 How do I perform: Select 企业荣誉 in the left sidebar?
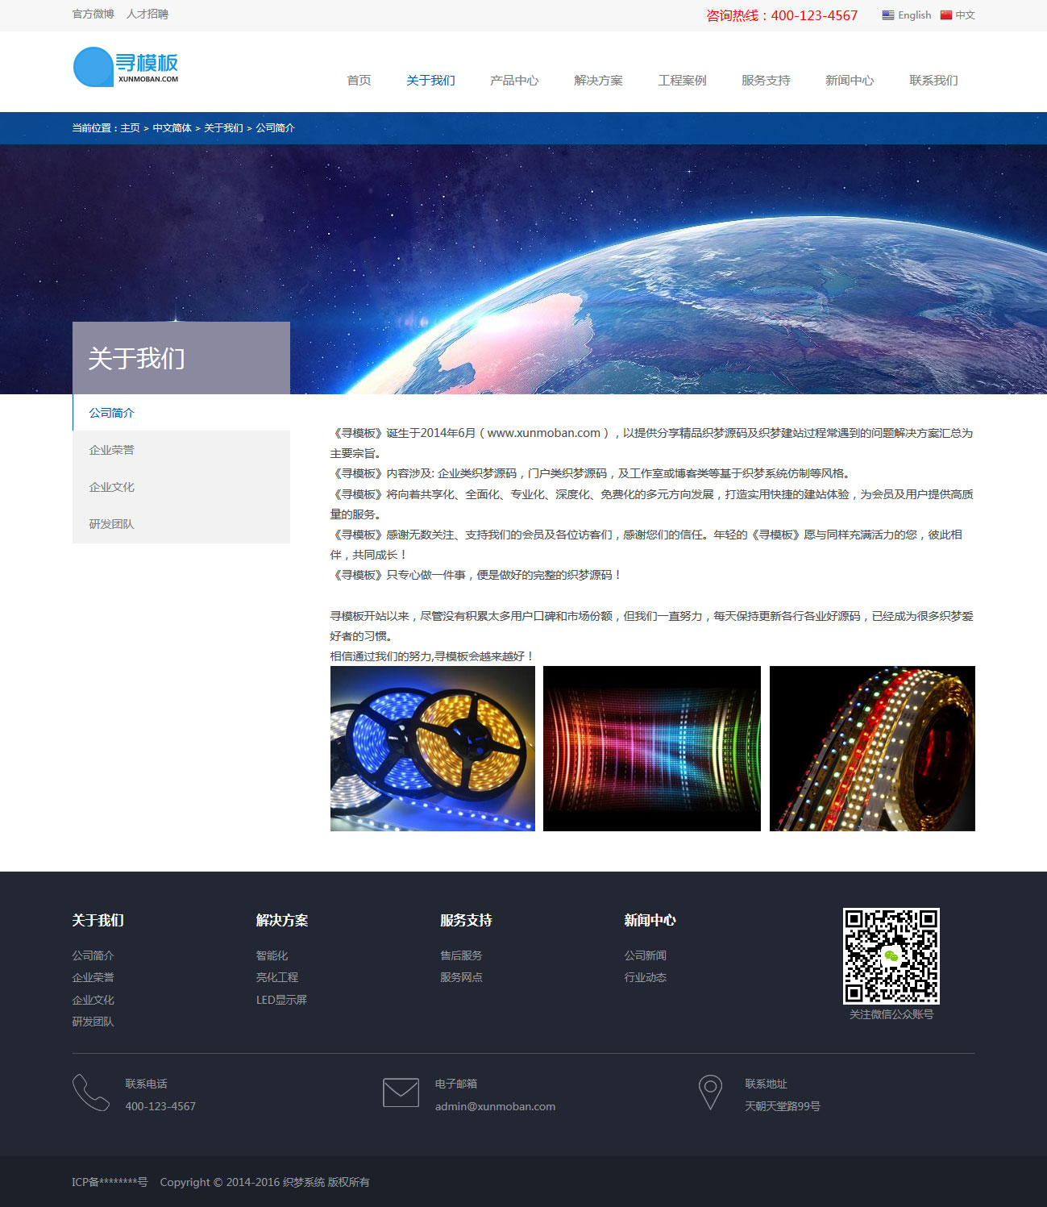(111, 450)
